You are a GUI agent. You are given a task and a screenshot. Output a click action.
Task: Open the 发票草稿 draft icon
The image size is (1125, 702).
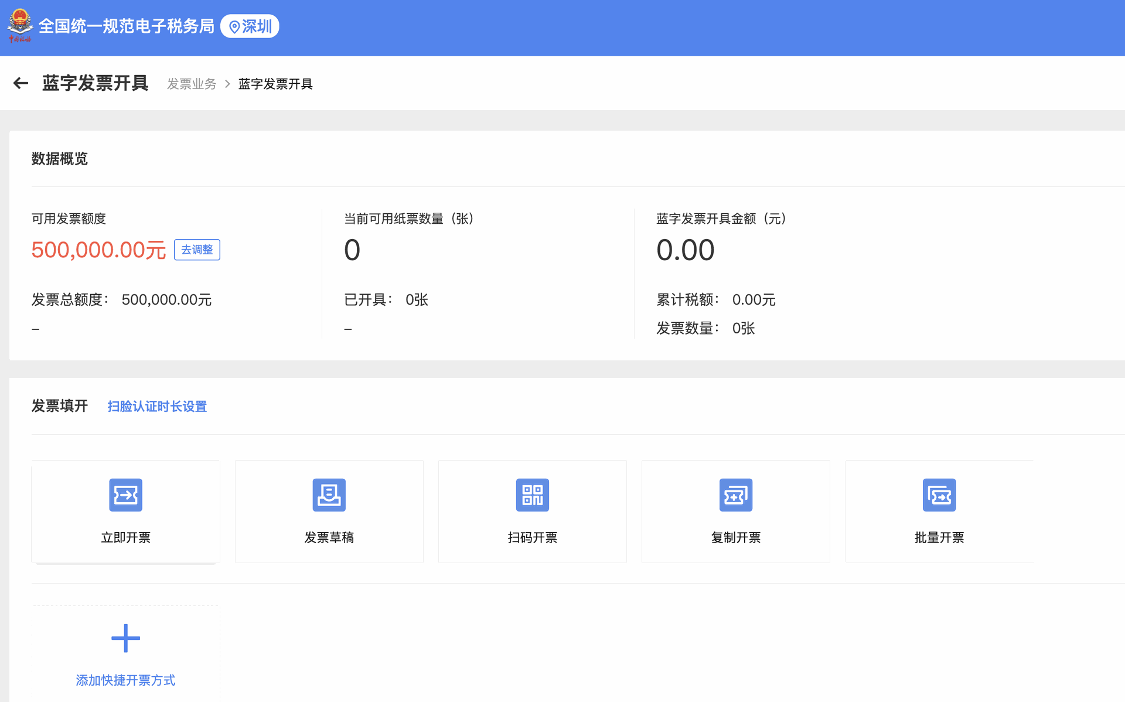pyautogui.click(x=329, y=495)
